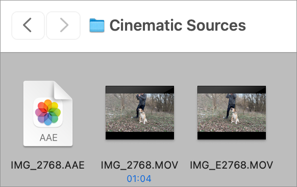297x187 pixels.
Task: Select the IMG_2768.MOV video thumbnail
Action: 140,112
